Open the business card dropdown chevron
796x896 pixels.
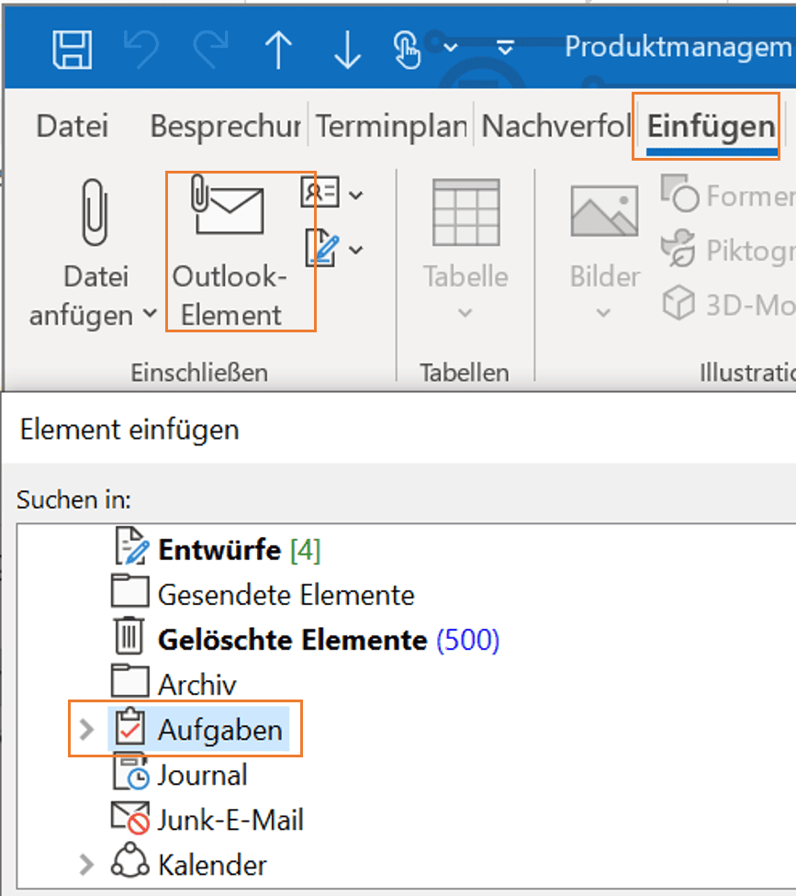(355, 196)
